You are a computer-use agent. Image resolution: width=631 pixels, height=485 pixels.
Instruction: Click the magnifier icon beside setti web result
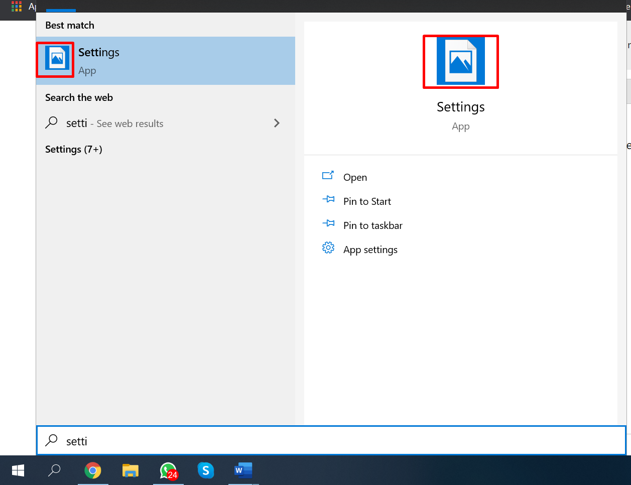click(x=52, y=123)
